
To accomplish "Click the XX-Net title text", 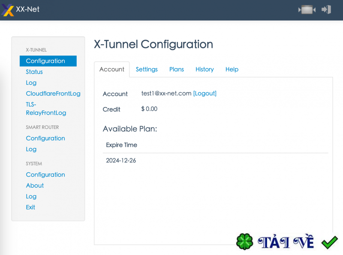I will coord(28,9).
